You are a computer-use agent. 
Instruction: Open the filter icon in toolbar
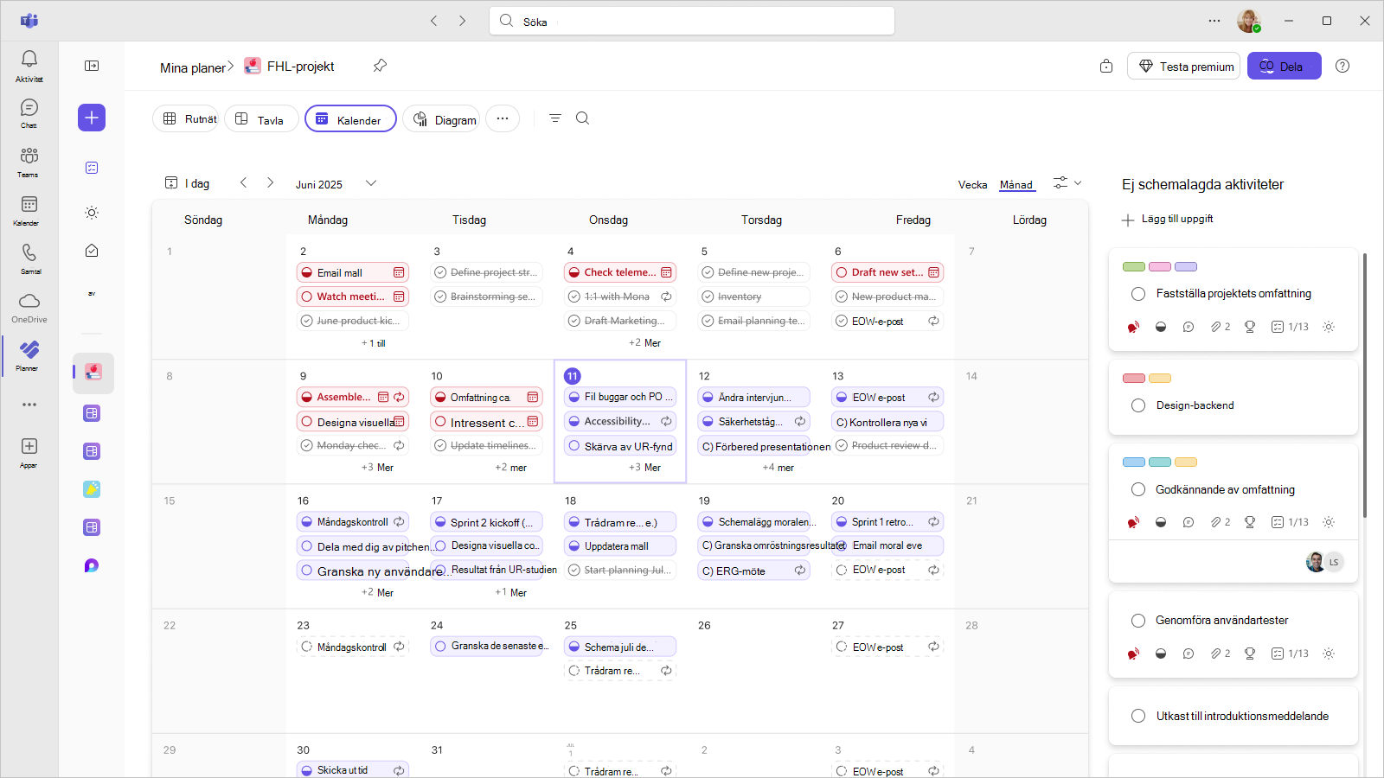555,118
